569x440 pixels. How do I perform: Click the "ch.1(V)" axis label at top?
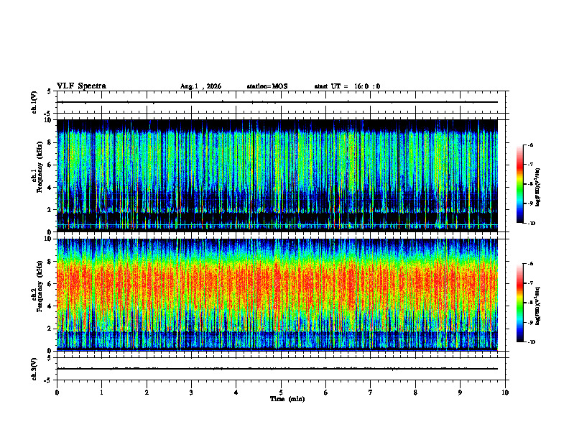tap(34, 102)
